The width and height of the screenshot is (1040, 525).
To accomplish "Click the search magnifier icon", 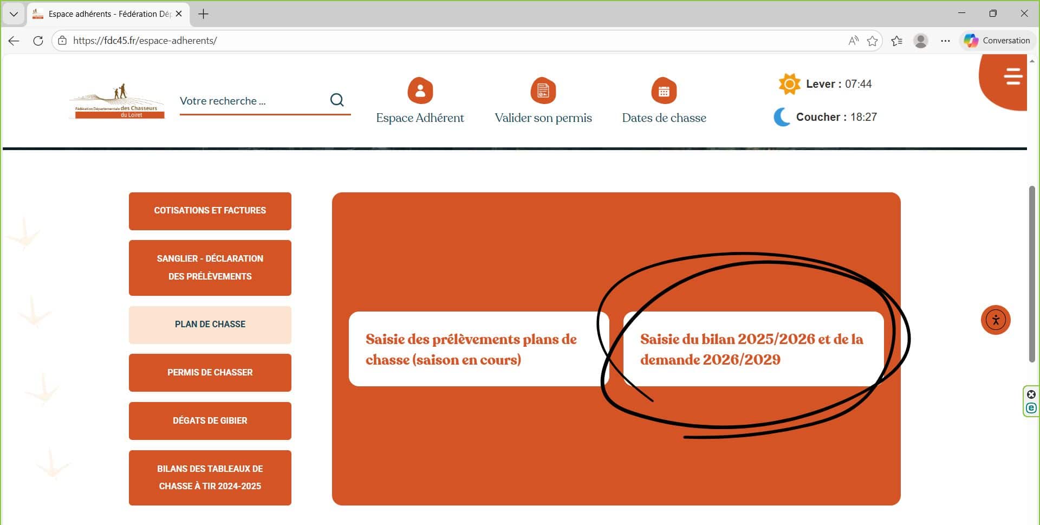I will point(337,100).
